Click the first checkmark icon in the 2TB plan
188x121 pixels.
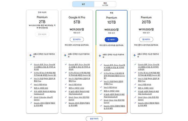pyautogui.click(x=31, y=65)
